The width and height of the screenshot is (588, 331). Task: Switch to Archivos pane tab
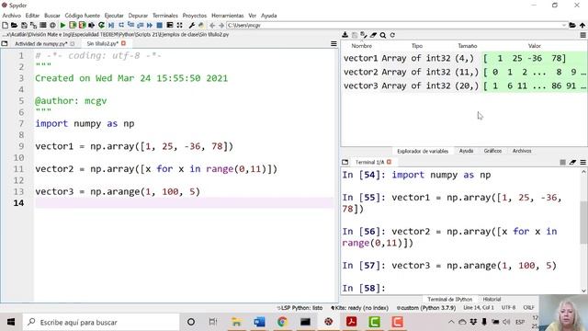522,151
